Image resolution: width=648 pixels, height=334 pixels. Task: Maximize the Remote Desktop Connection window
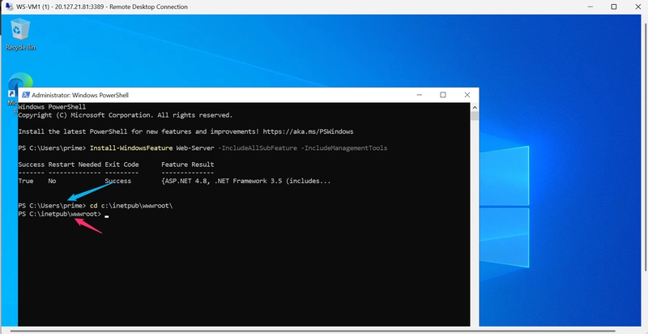(614, 6)
